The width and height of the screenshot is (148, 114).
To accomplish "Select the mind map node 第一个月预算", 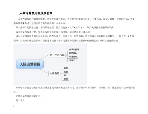I will [57, 55].
